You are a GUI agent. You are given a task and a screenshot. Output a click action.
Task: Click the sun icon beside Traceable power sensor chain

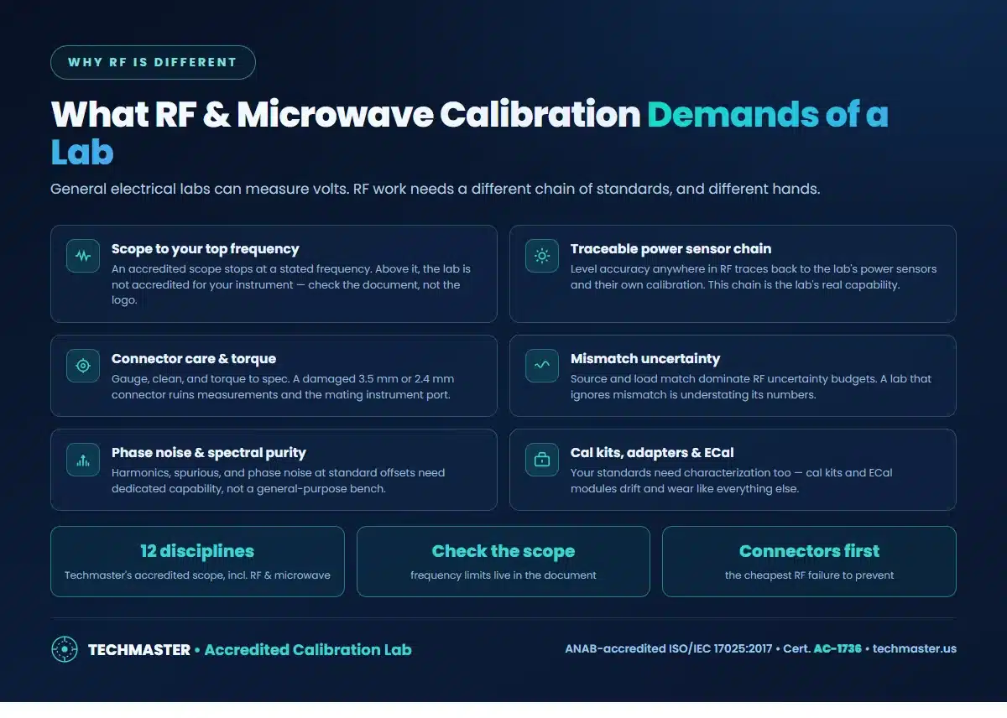pos(542,256)
